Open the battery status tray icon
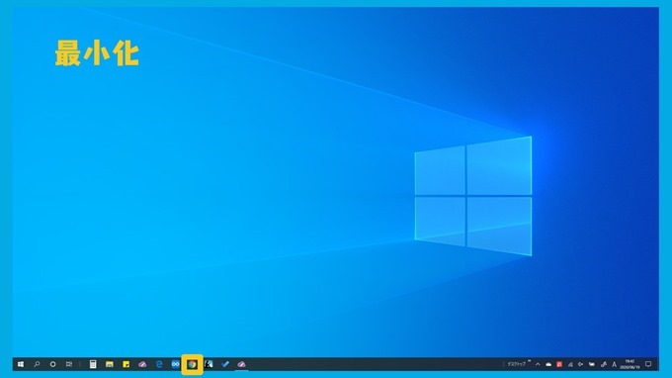The width and height of the screenshot is (672, 378). [x=592, y=364]
